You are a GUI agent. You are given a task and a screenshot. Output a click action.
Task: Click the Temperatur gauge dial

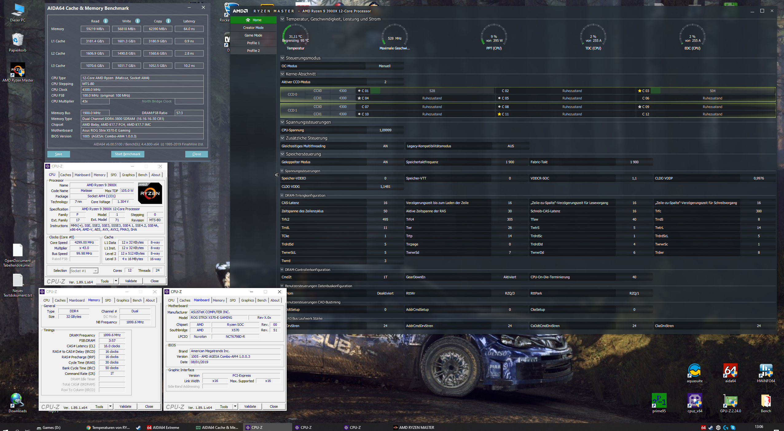(x=295, y=37)
